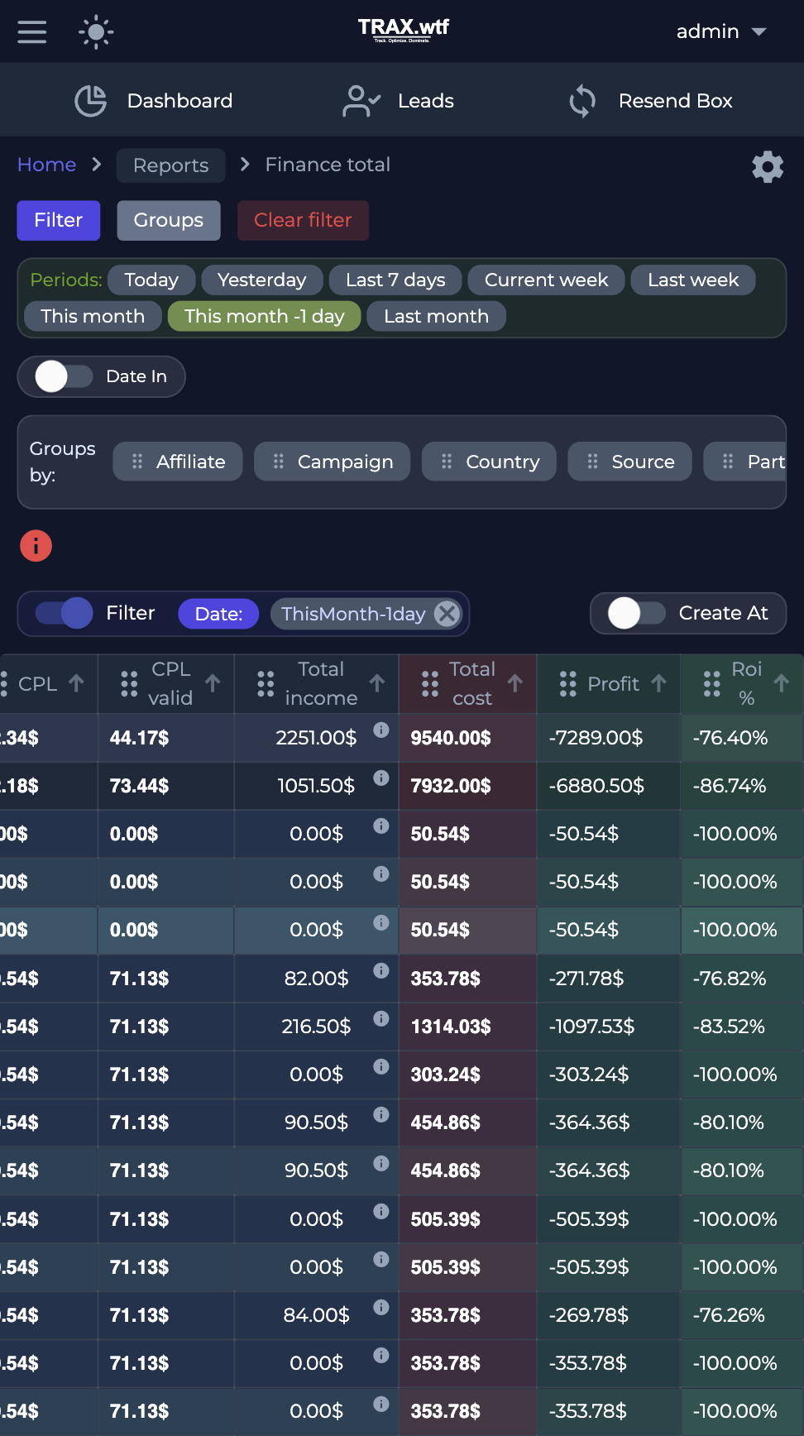Go to the Leads tab
The height and width of the screenshot is (1436, 804).
click(x=399, y=101)
